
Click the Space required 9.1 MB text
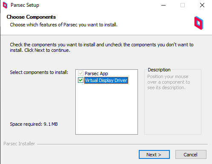point(34,124)
